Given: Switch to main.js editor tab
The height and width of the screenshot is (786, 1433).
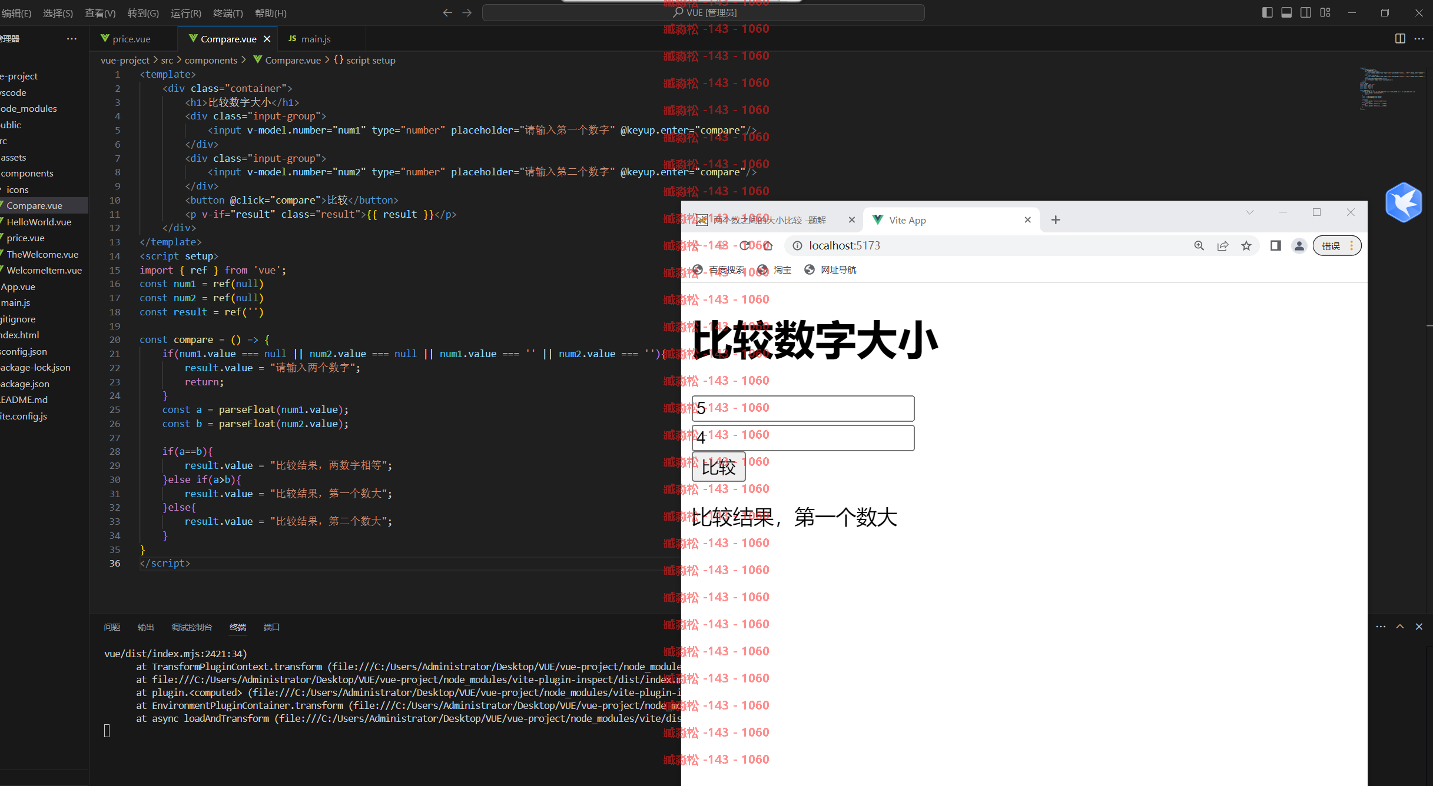Looking at the screenshot, I should coord(316,39).
